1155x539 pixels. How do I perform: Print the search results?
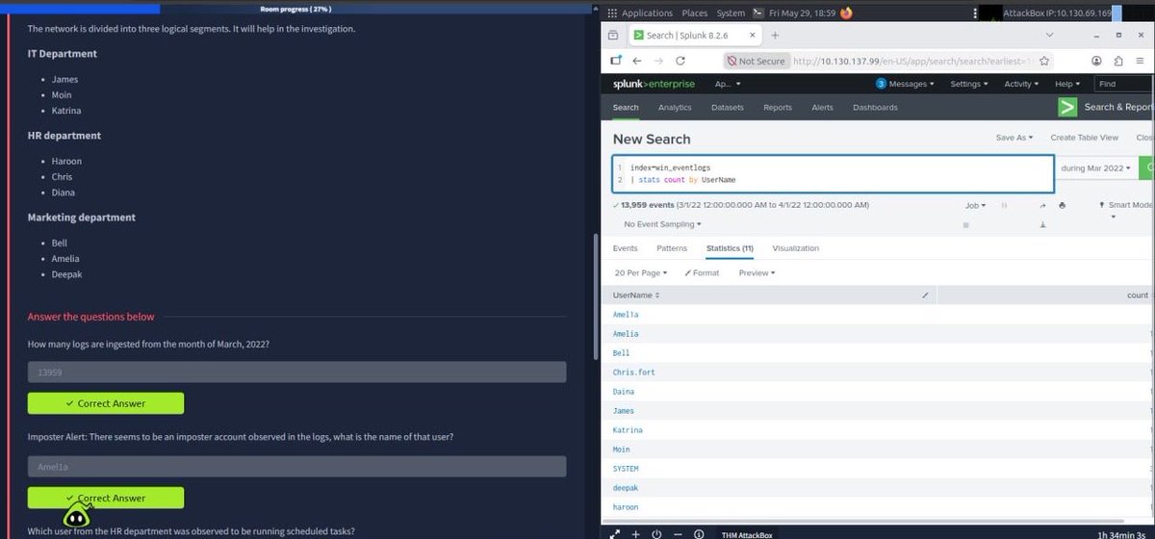tap(1062, 205)
